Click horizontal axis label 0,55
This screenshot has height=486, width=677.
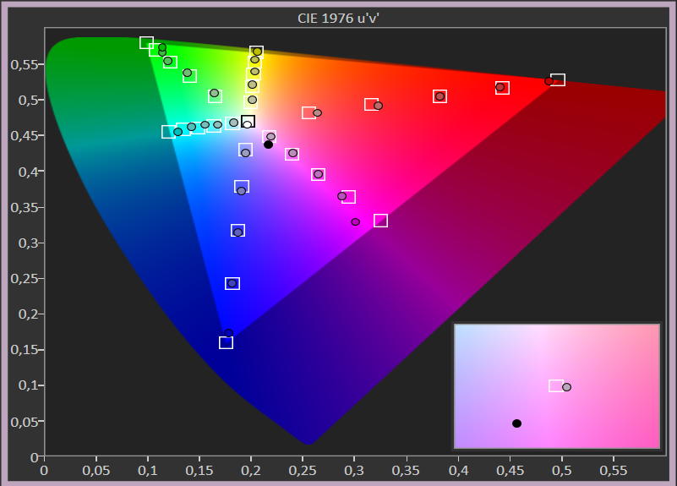coord(614,471)
